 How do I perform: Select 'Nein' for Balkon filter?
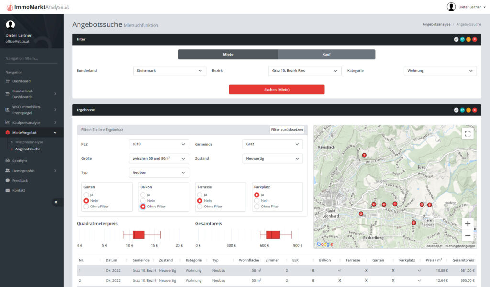click(x=143, y=201)
